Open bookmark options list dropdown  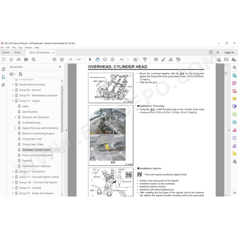[13, 74]
